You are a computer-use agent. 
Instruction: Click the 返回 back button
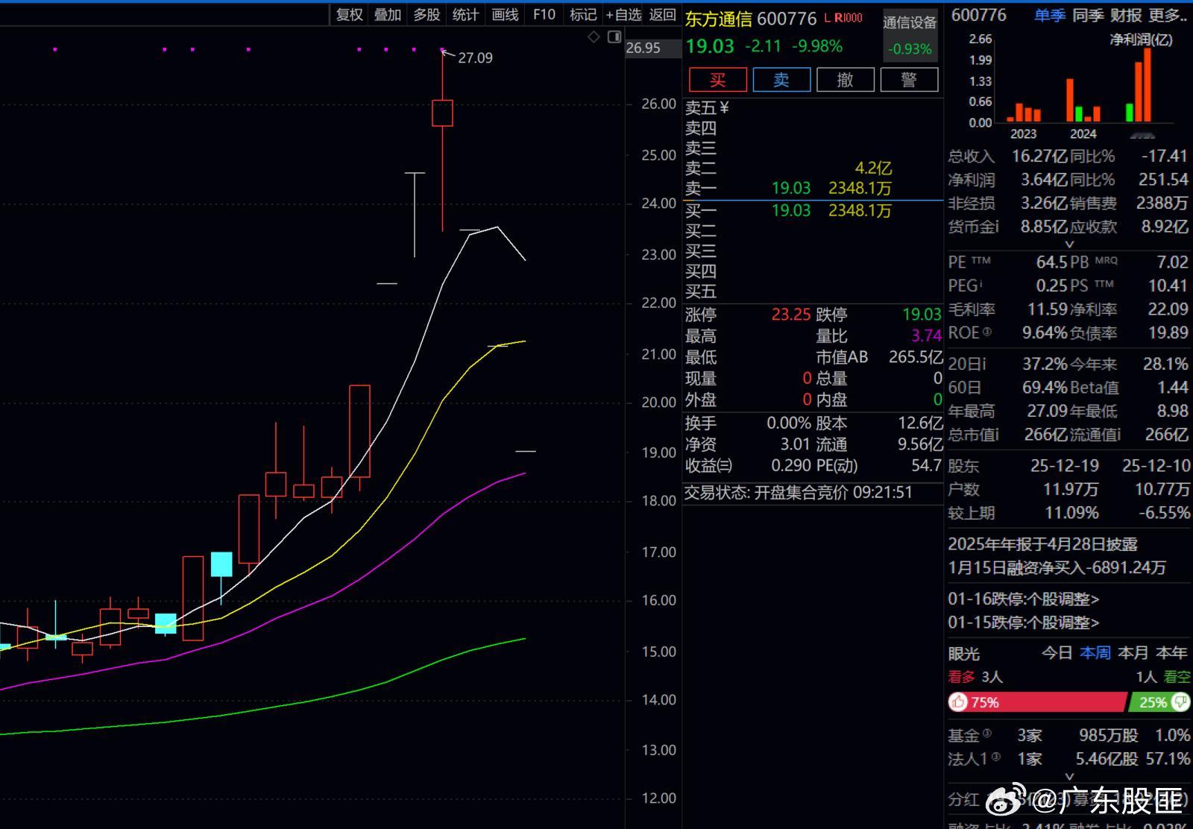662,14
